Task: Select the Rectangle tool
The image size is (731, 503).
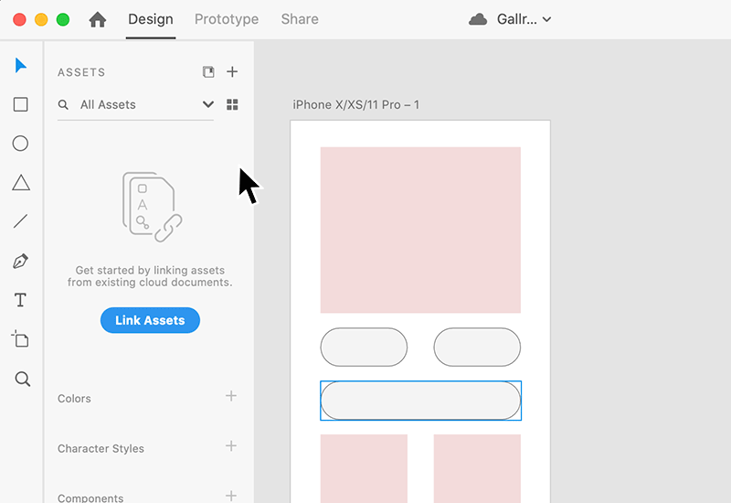Action: 20,104
